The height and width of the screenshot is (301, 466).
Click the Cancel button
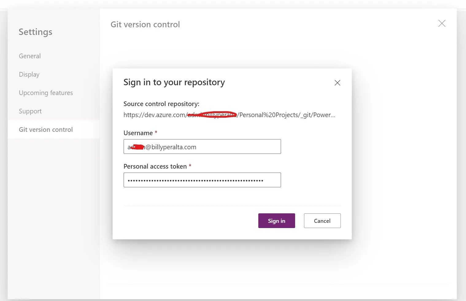coord(322,221)
